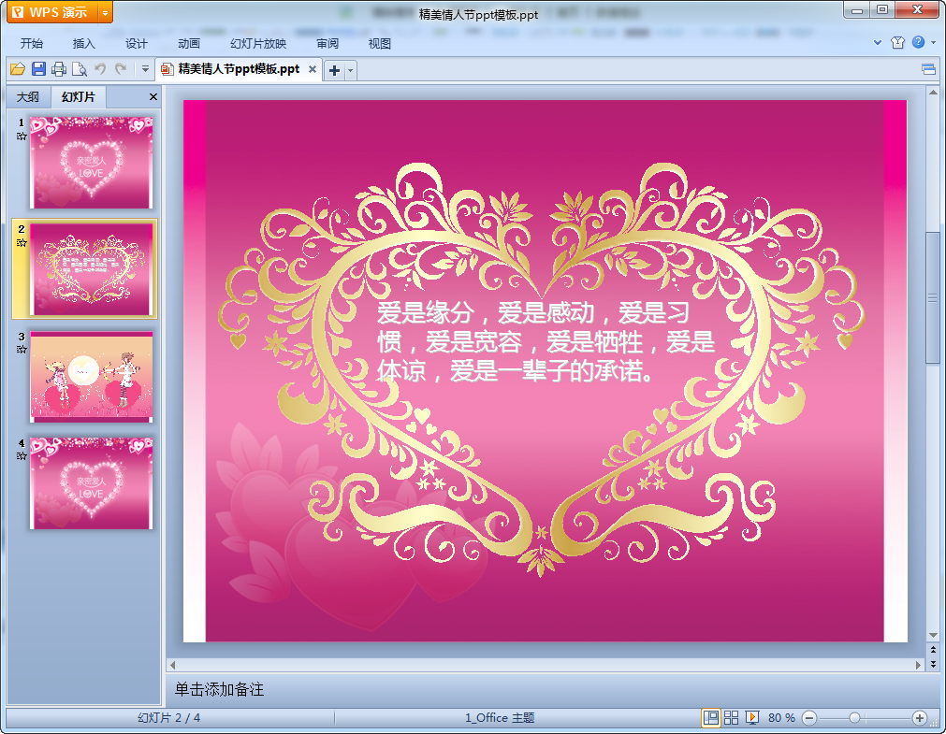Select slide 3 thumbnail with cartoon couple
The width and height of the screenshot is (946, 734).
[91, 376]
